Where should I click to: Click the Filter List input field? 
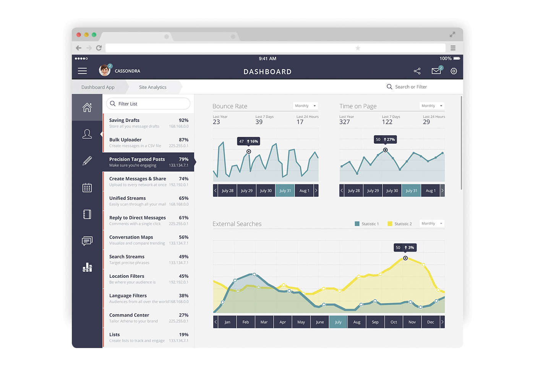pyautogui.click(x=148, y=104)
